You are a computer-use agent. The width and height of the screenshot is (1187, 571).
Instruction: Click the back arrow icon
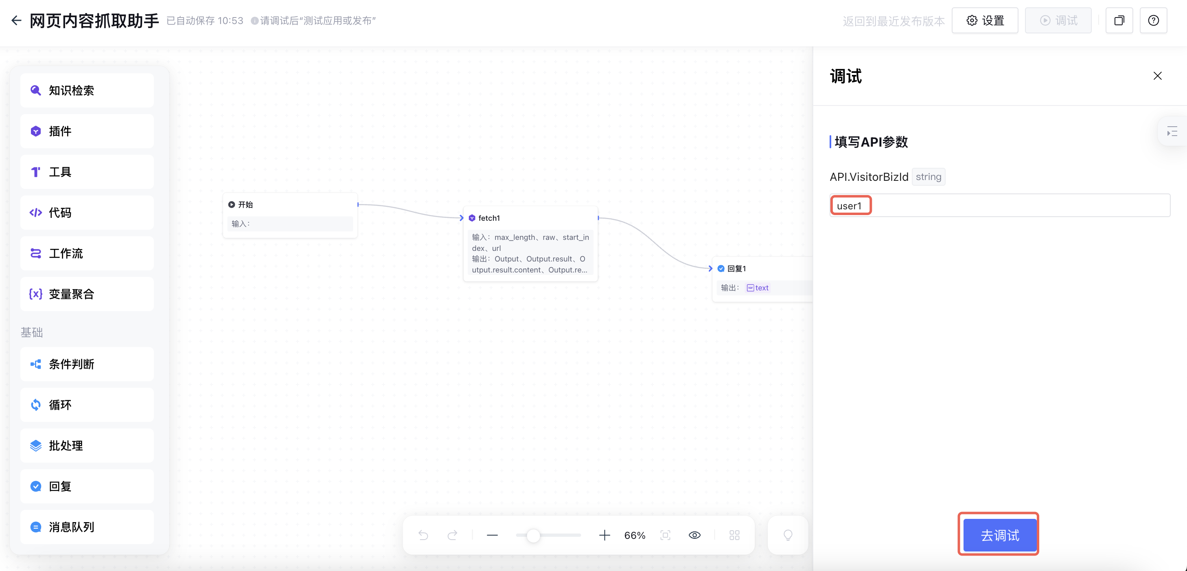pyautogui.click(x=16, y=20)
